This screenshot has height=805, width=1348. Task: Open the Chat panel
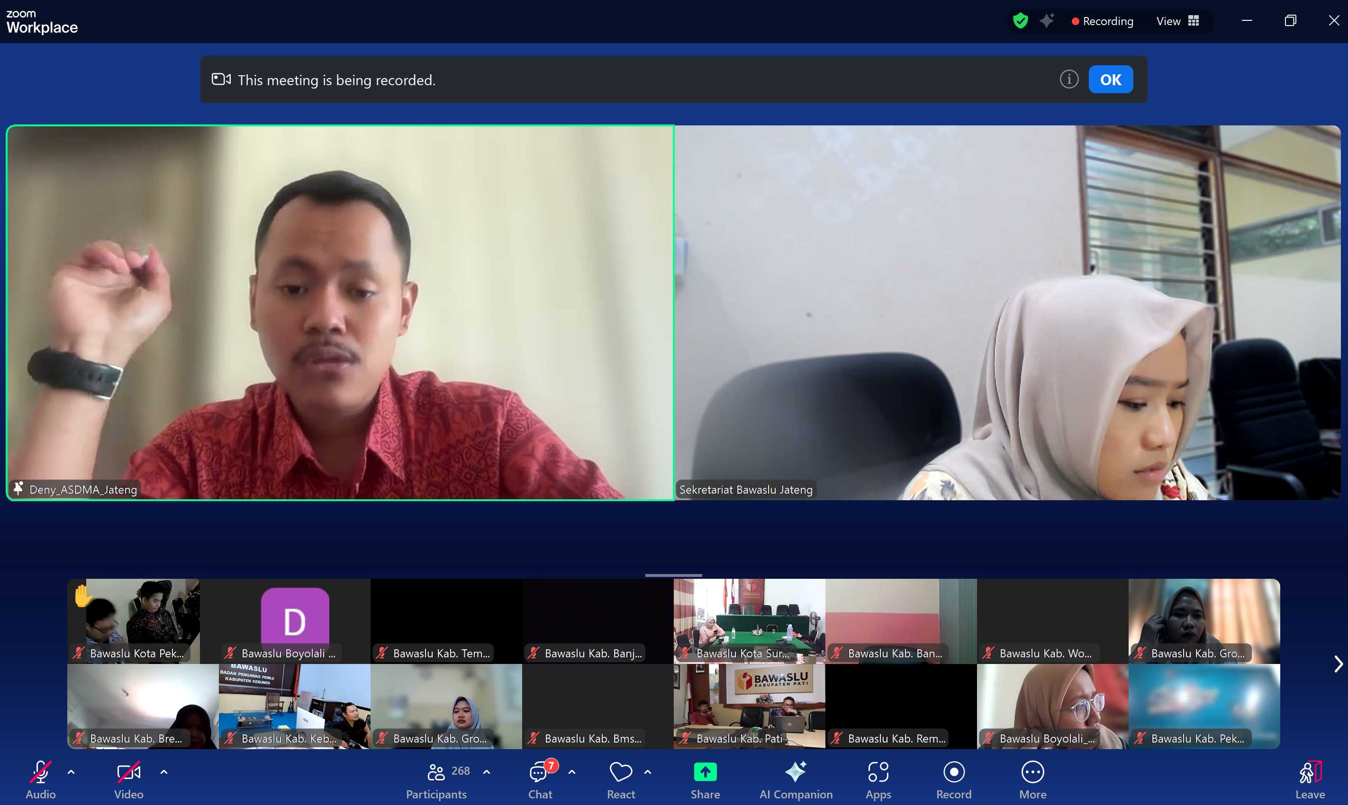point(541,780)
